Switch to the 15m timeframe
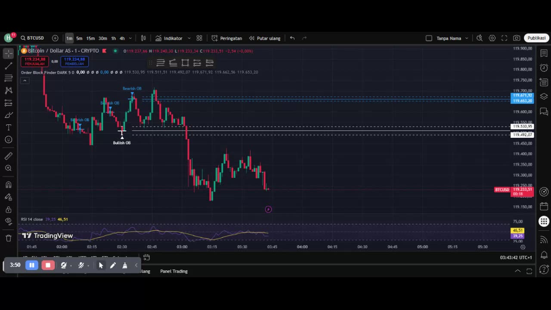The height and width of the screenshot is (310, 551). [x=90, y=38]
